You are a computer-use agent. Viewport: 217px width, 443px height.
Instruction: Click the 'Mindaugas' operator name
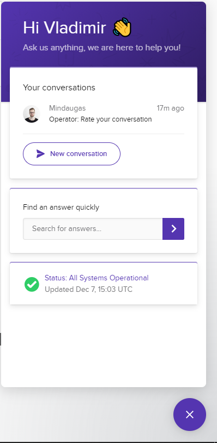(x=67, y=108)
